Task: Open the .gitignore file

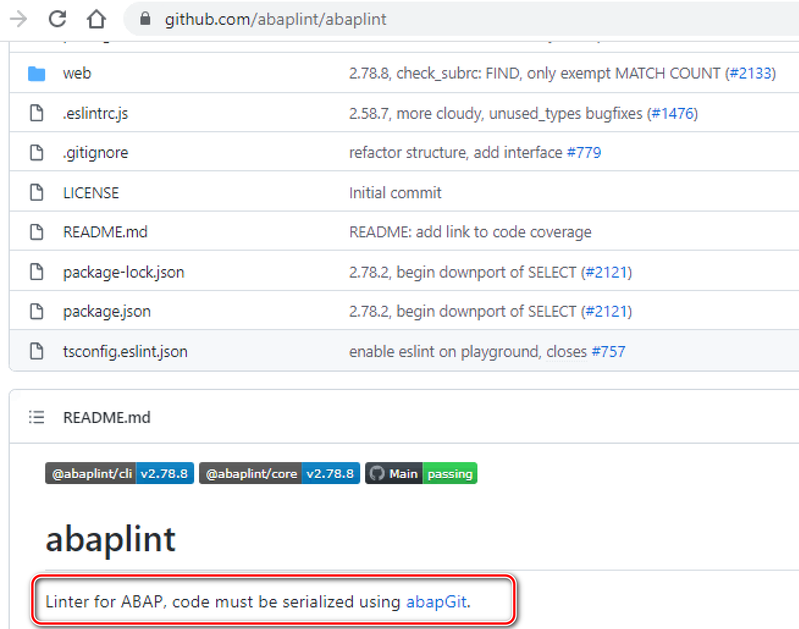Action: (96, 153)
